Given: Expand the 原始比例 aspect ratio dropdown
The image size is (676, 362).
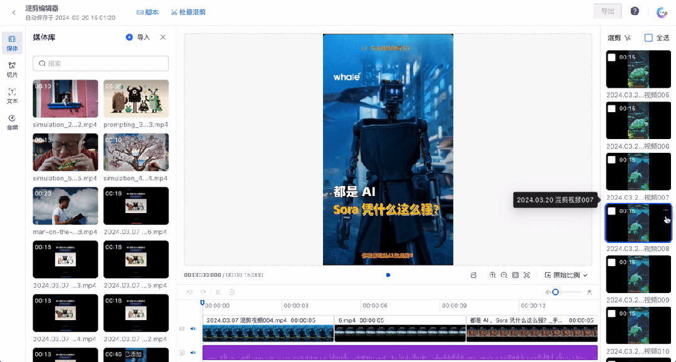Looking at the screenshot, I should point(566,275).
